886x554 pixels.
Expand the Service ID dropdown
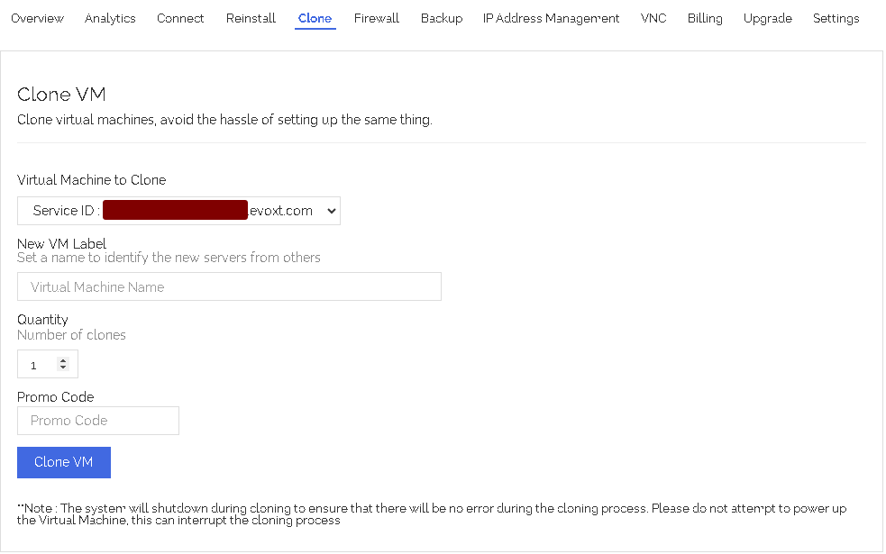point(178,211)
